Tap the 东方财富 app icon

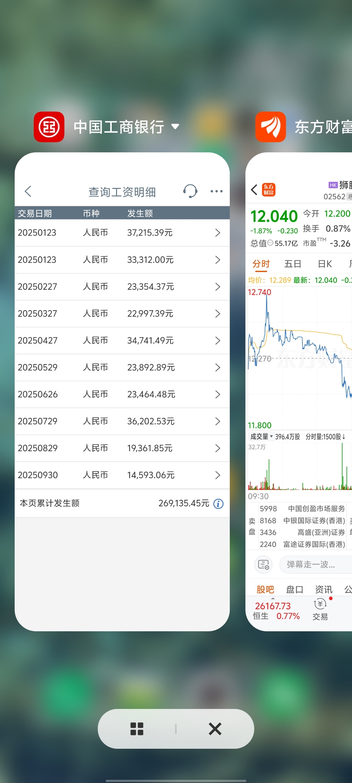tap(271, 127)
